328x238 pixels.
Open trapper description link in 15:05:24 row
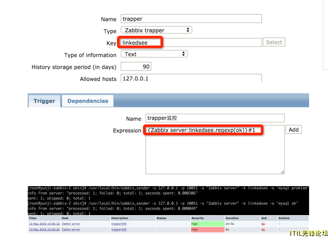119,230
